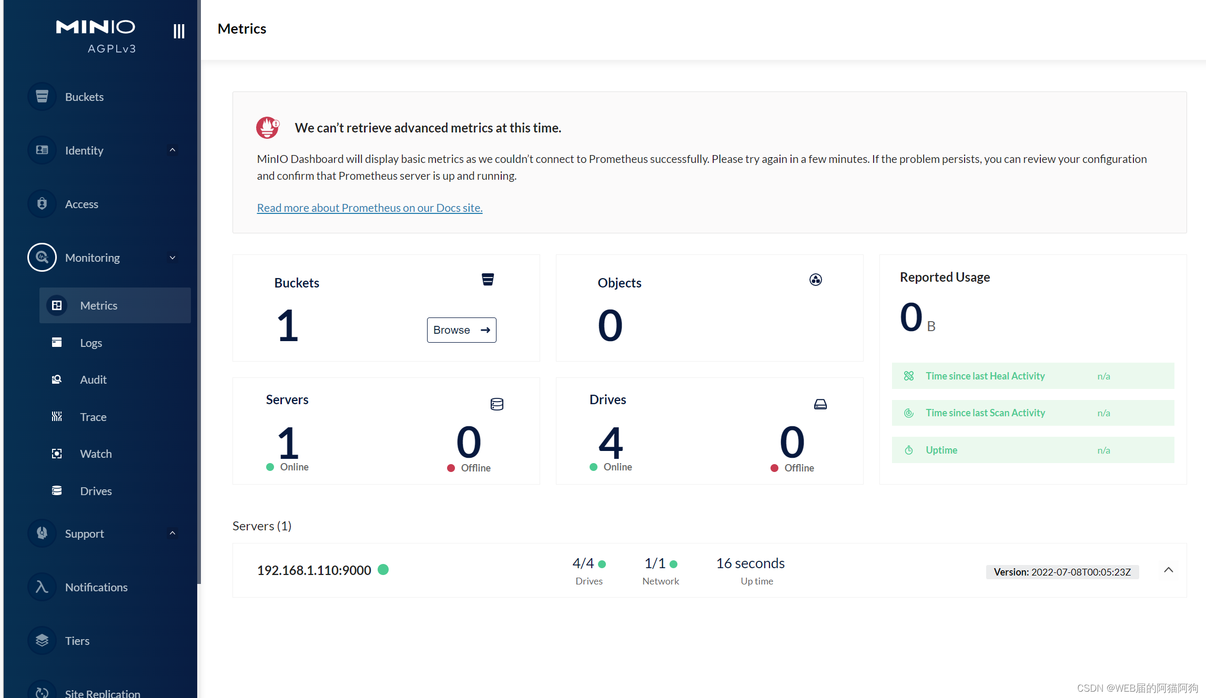
Task: Click the drive icon in Drives card
Action: pyautogui.click(x=820, y=404)
